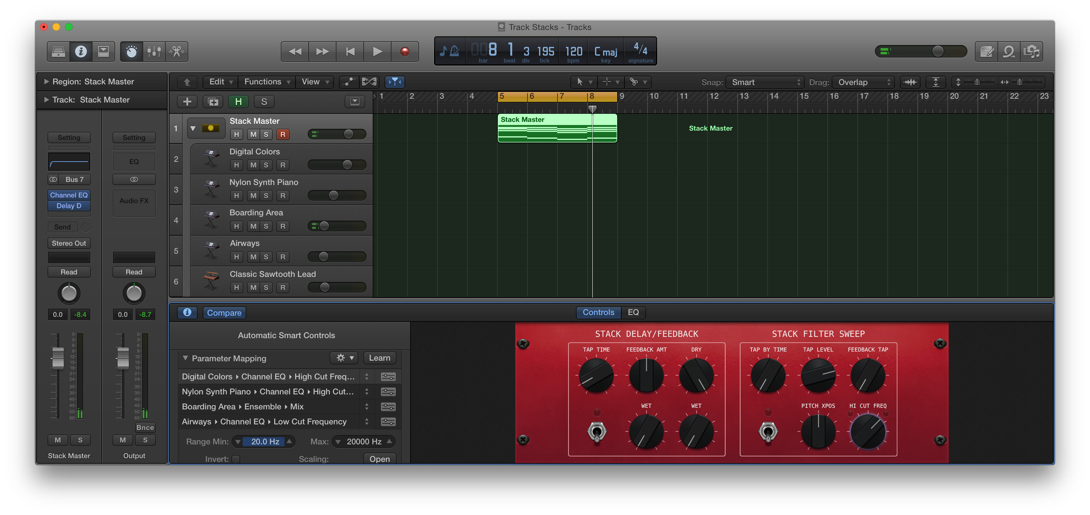Screen dimensions: 1090x515
Task: Solo the Digital Colors track
Action: pos(266,165)
